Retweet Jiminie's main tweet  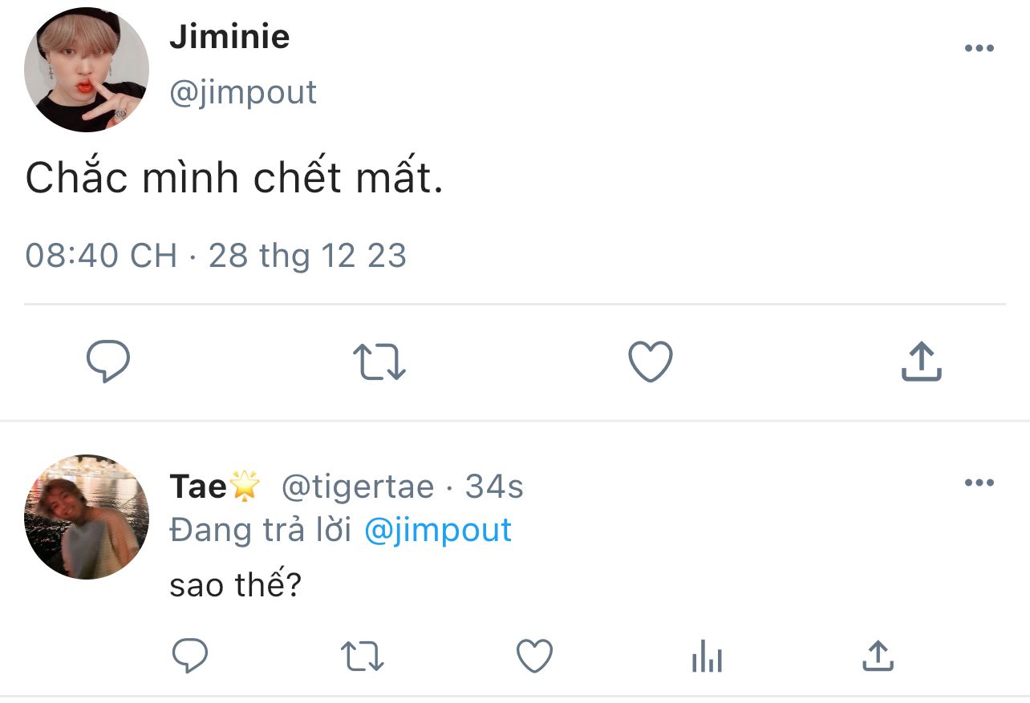pos(379,362)
